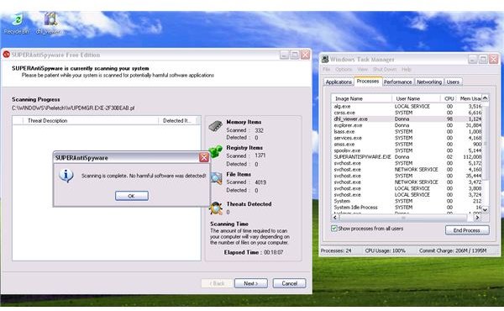The width and height of the screenshot is (504, 311).
Task: Open Task Manager View menu
Action: pyautogui.click(x=362, y=70)
